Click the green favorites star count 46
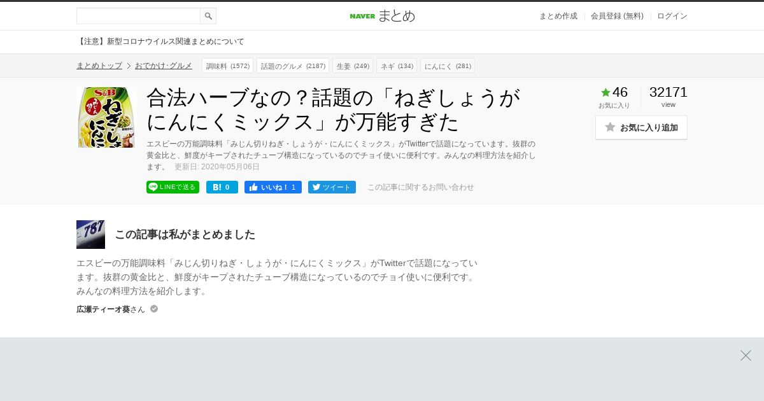This screenshot has height=401, width=764. click(614, 92)
